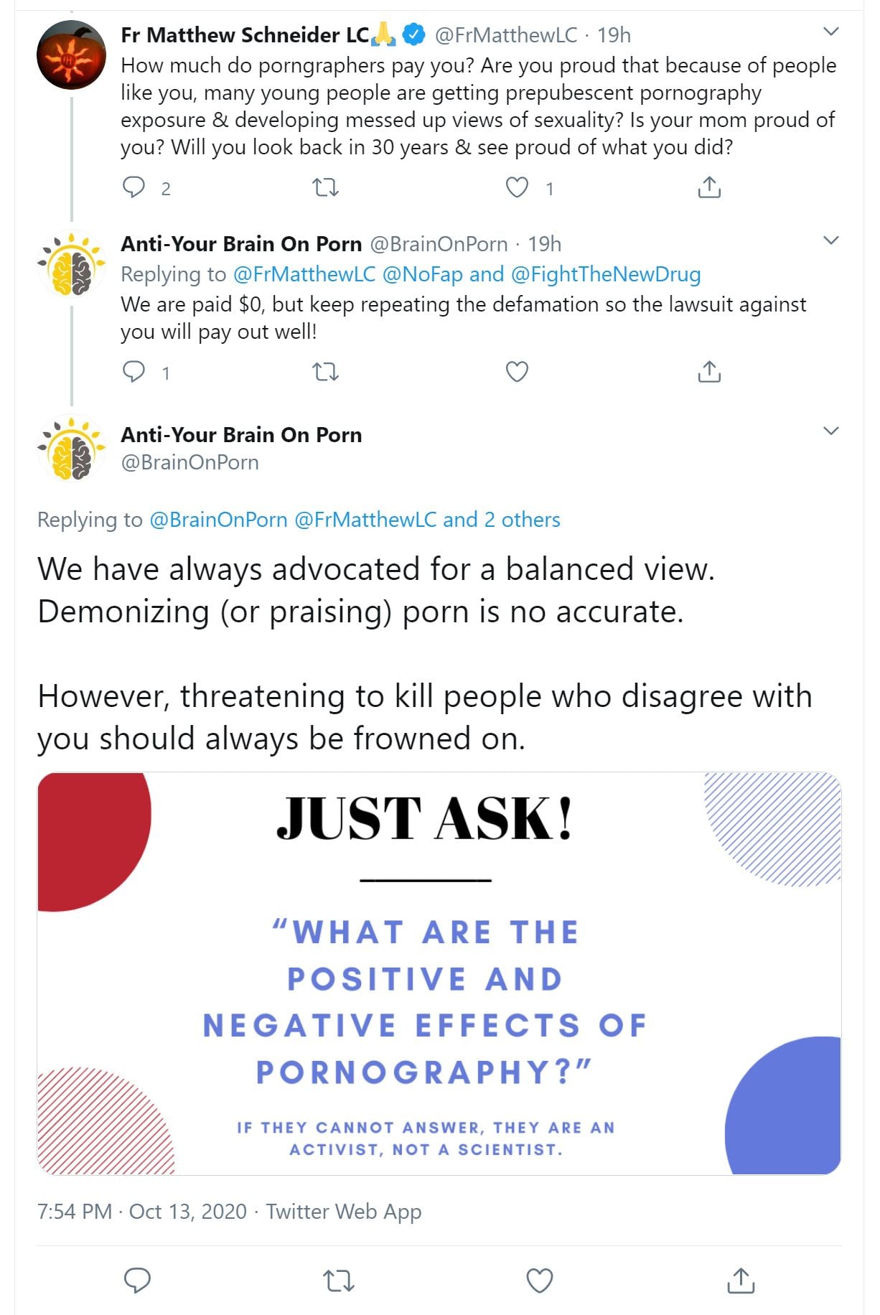Share Fr Matthew Schneider's tweet
The width and height of the screenshot is (880, 1315).
[x=709, y=187]
